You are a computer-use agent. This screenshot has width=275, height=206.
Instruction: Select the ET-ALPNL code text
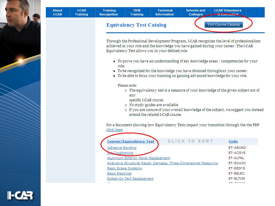(236, 158)
